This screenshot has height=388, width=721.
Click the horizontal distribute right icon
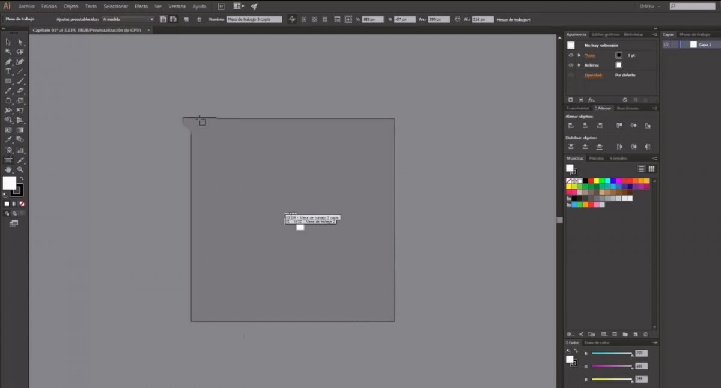(648, 147)
